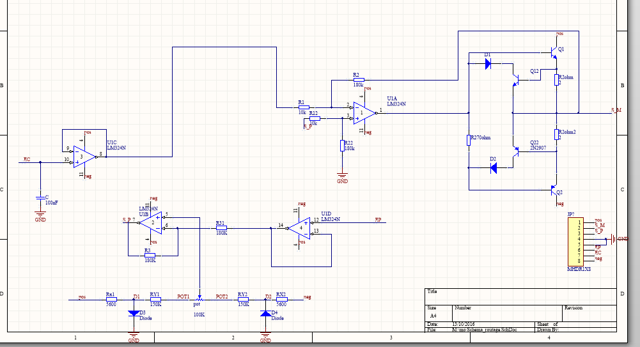The image size is (640, 347).
Task: Select resistor RY1 150K symbol
Action: coord(155,300)
